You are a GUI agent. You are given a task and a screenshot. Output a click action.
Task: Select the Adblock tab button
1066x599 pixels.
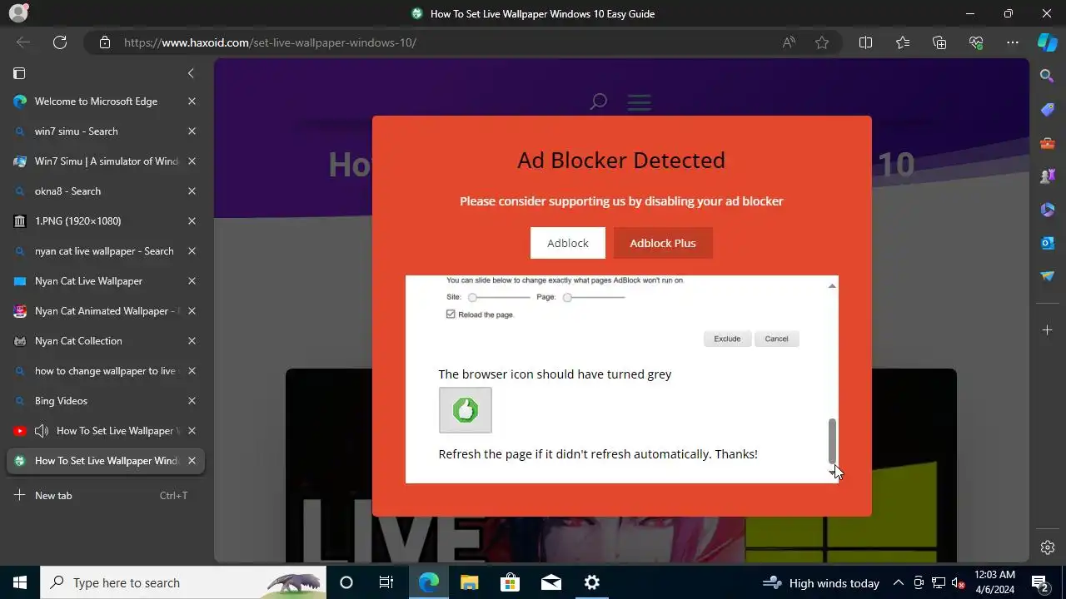(x=568, y=243)
